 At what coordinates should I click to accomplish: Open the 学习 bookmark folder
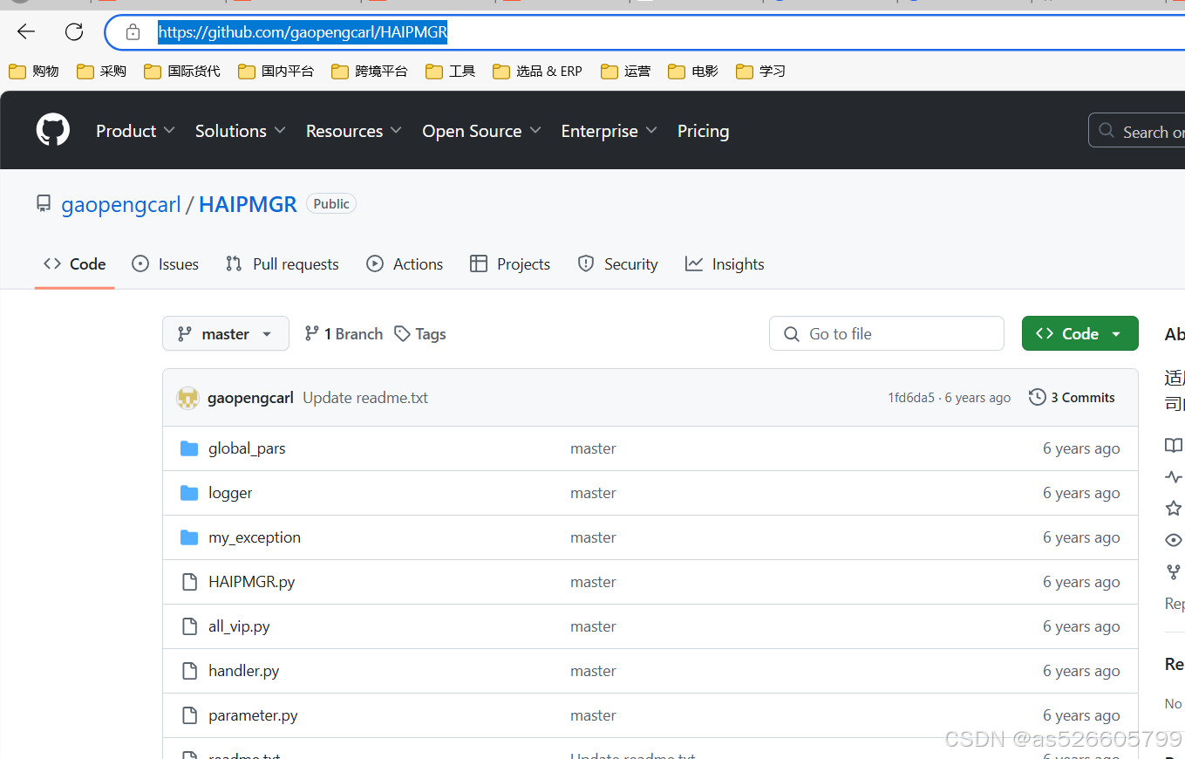click(x=761, y=72)
